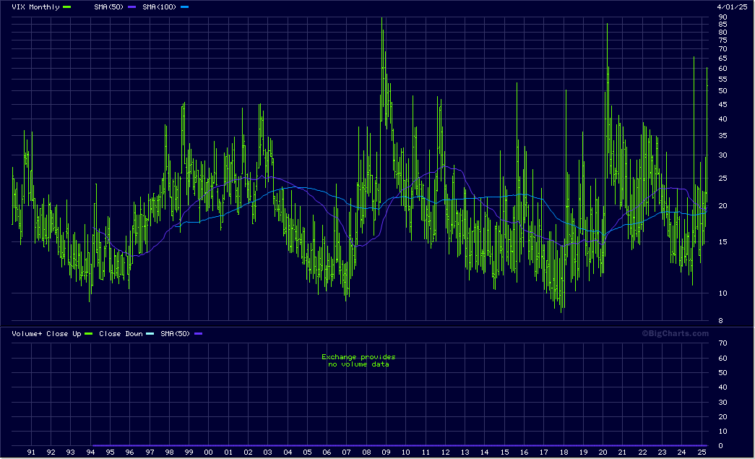This screenshot has width=755, height=459.
Task: Click the 'Volume+ Close Up' legend label
Action: pyautogui.click(x=46, y=333)
